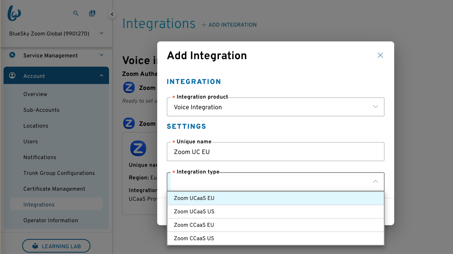
Task: Expand the Service Management menu chevron
Action: tap(102, 55)
